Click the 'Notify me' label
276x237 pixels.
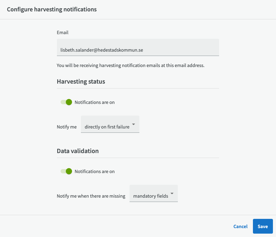(x=67, y=127)
